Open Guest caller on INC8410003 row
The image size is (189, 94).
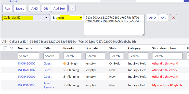click(x=48, y=64)
